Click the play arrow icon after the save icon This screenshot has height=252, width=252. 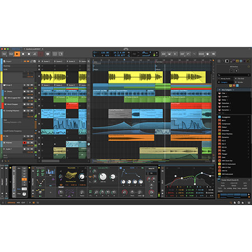tap(175, 54)
